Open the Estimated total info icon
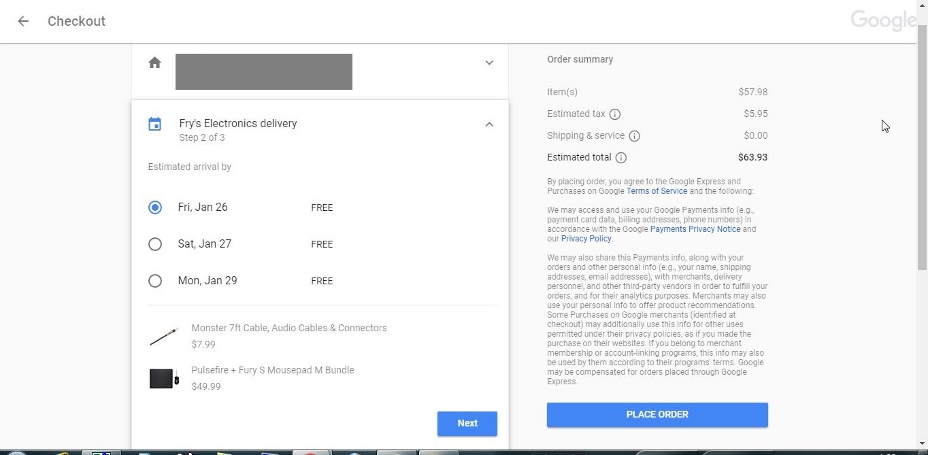The height and width of the screenshot is (455, 928). (621, 158)
